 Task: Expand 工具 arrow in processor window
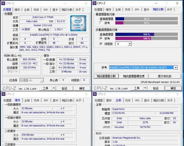(54, 88)
